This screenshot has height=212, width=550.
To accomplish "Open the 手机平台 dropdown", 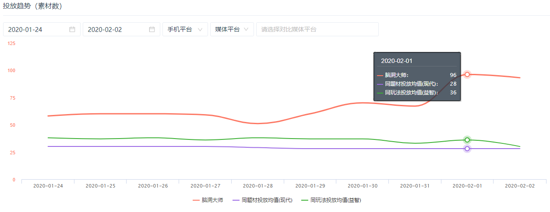I will tap(184, 29).
